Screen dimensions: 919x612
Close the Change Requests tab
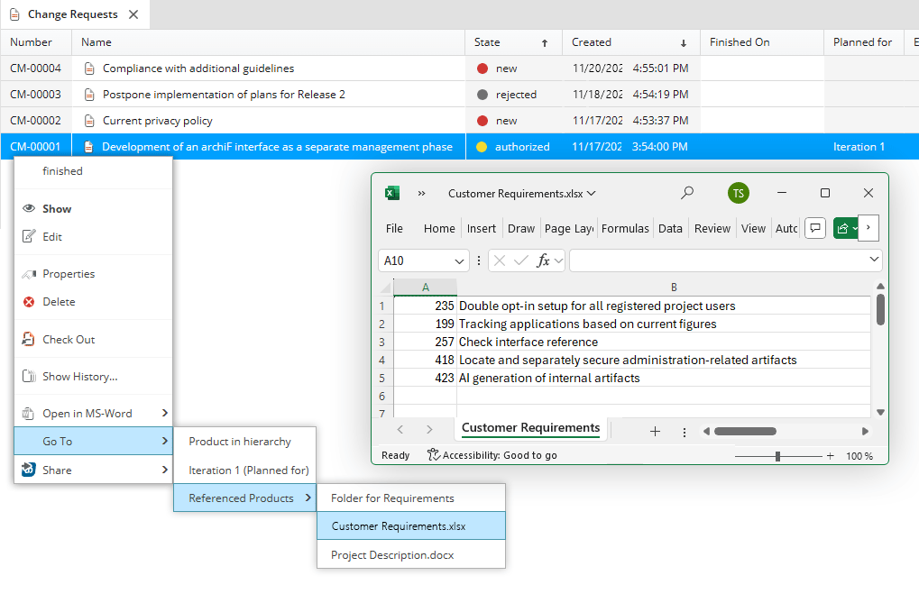[133, 14]
